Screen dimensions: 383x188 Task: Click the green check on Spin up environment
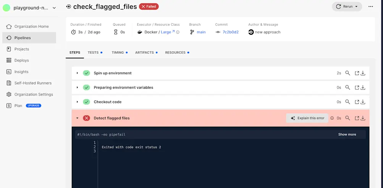pos(86,73)
